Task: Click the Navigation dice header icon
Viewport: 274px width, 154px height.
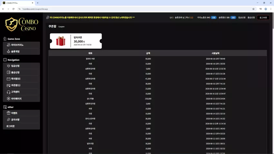Action: (5, 60)
